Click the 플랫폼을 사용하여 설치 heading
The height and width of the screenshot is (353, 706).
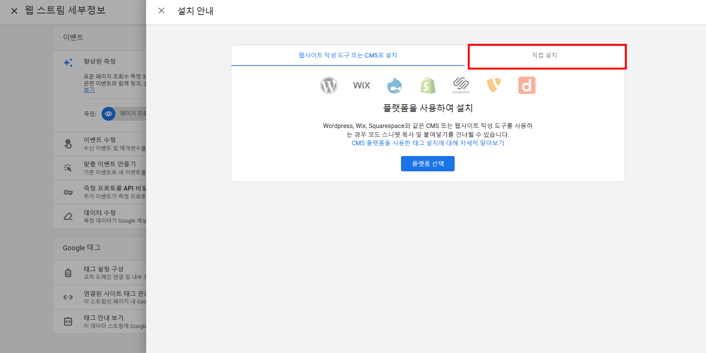point(428,108)
